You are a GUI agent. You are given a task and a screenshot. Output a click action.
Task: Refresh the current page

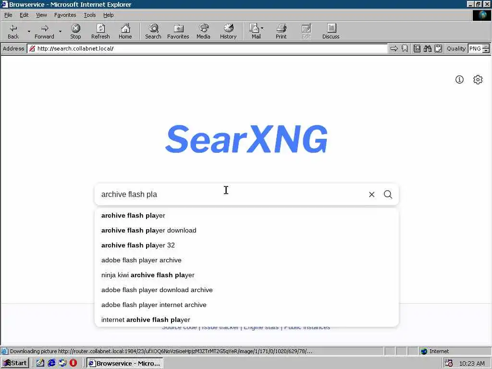100,31
